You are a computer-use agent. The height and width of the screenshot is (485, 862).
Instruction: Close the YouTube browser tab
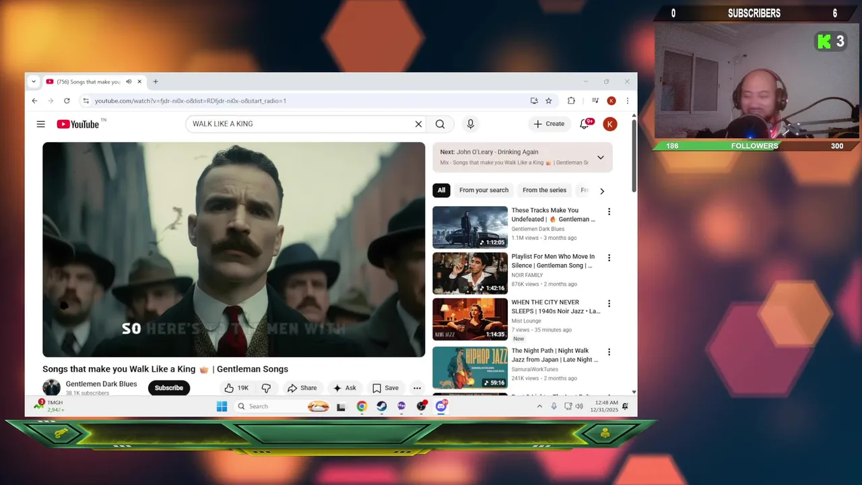tap(139, 82)
